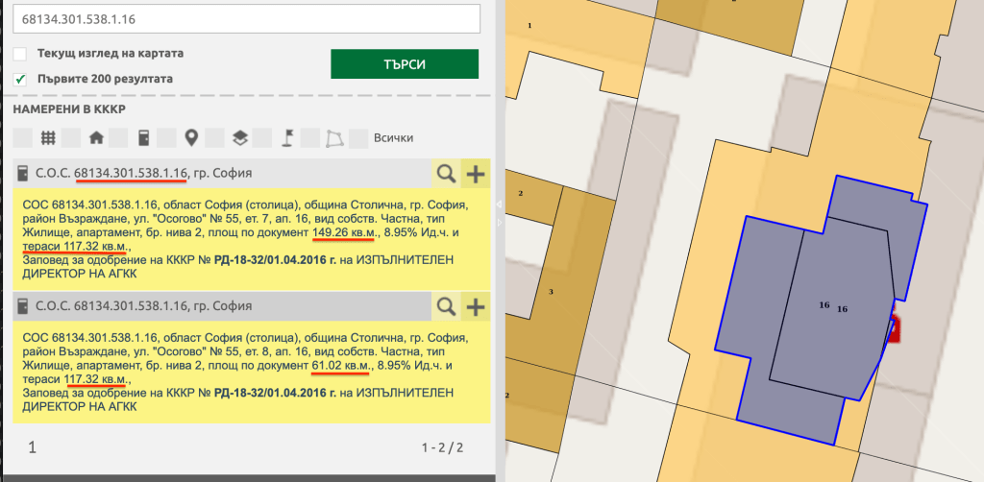This screenshot has width=984, height=482.
Task: Click magnifier icon on second result
Action: 446,306
